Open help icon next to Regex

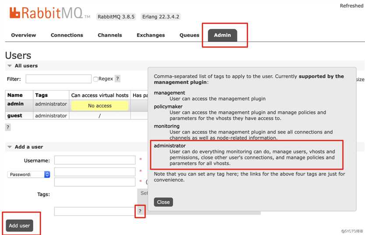tap(118, 79)
